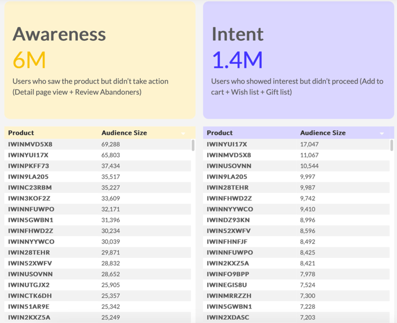The image size is (397, 323).
Task: Select IWINCTK6DH row in Awareness table
Action: 98,296
